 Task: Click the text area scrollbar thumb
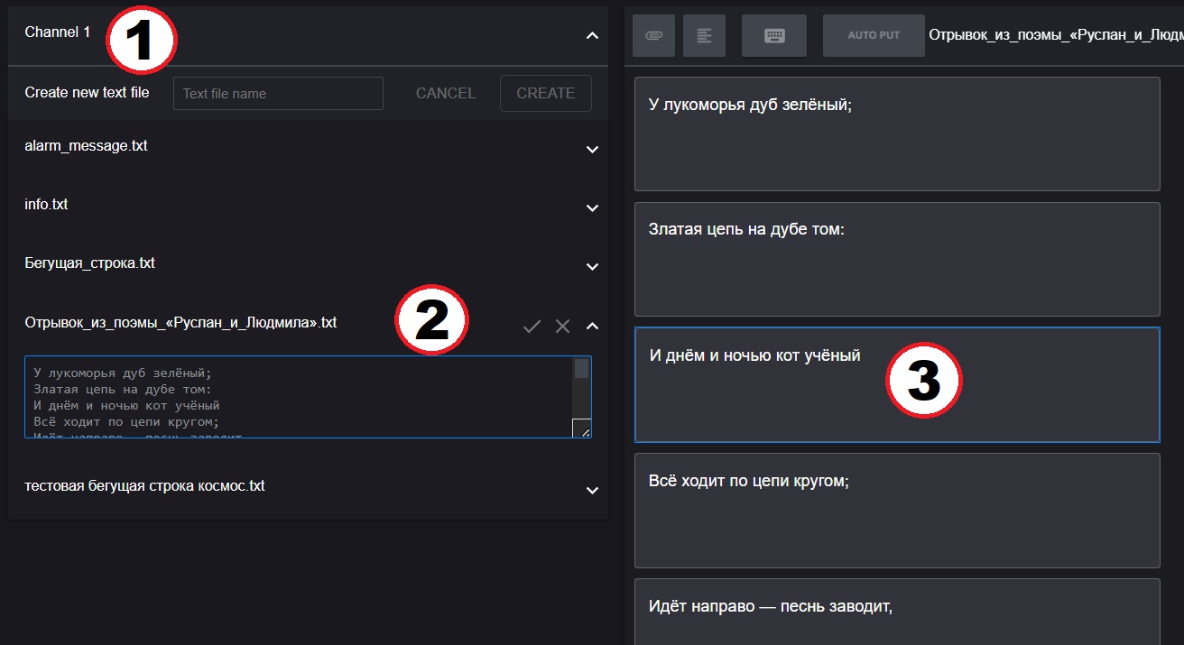point(582,368)
